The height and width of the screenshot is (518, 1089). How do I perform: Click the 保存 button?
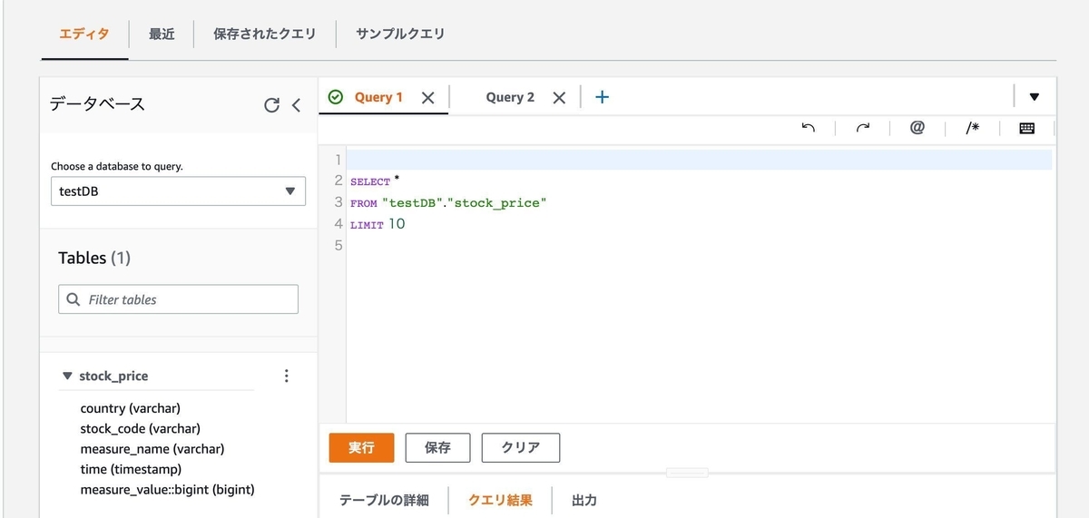(x=437, y=447)
